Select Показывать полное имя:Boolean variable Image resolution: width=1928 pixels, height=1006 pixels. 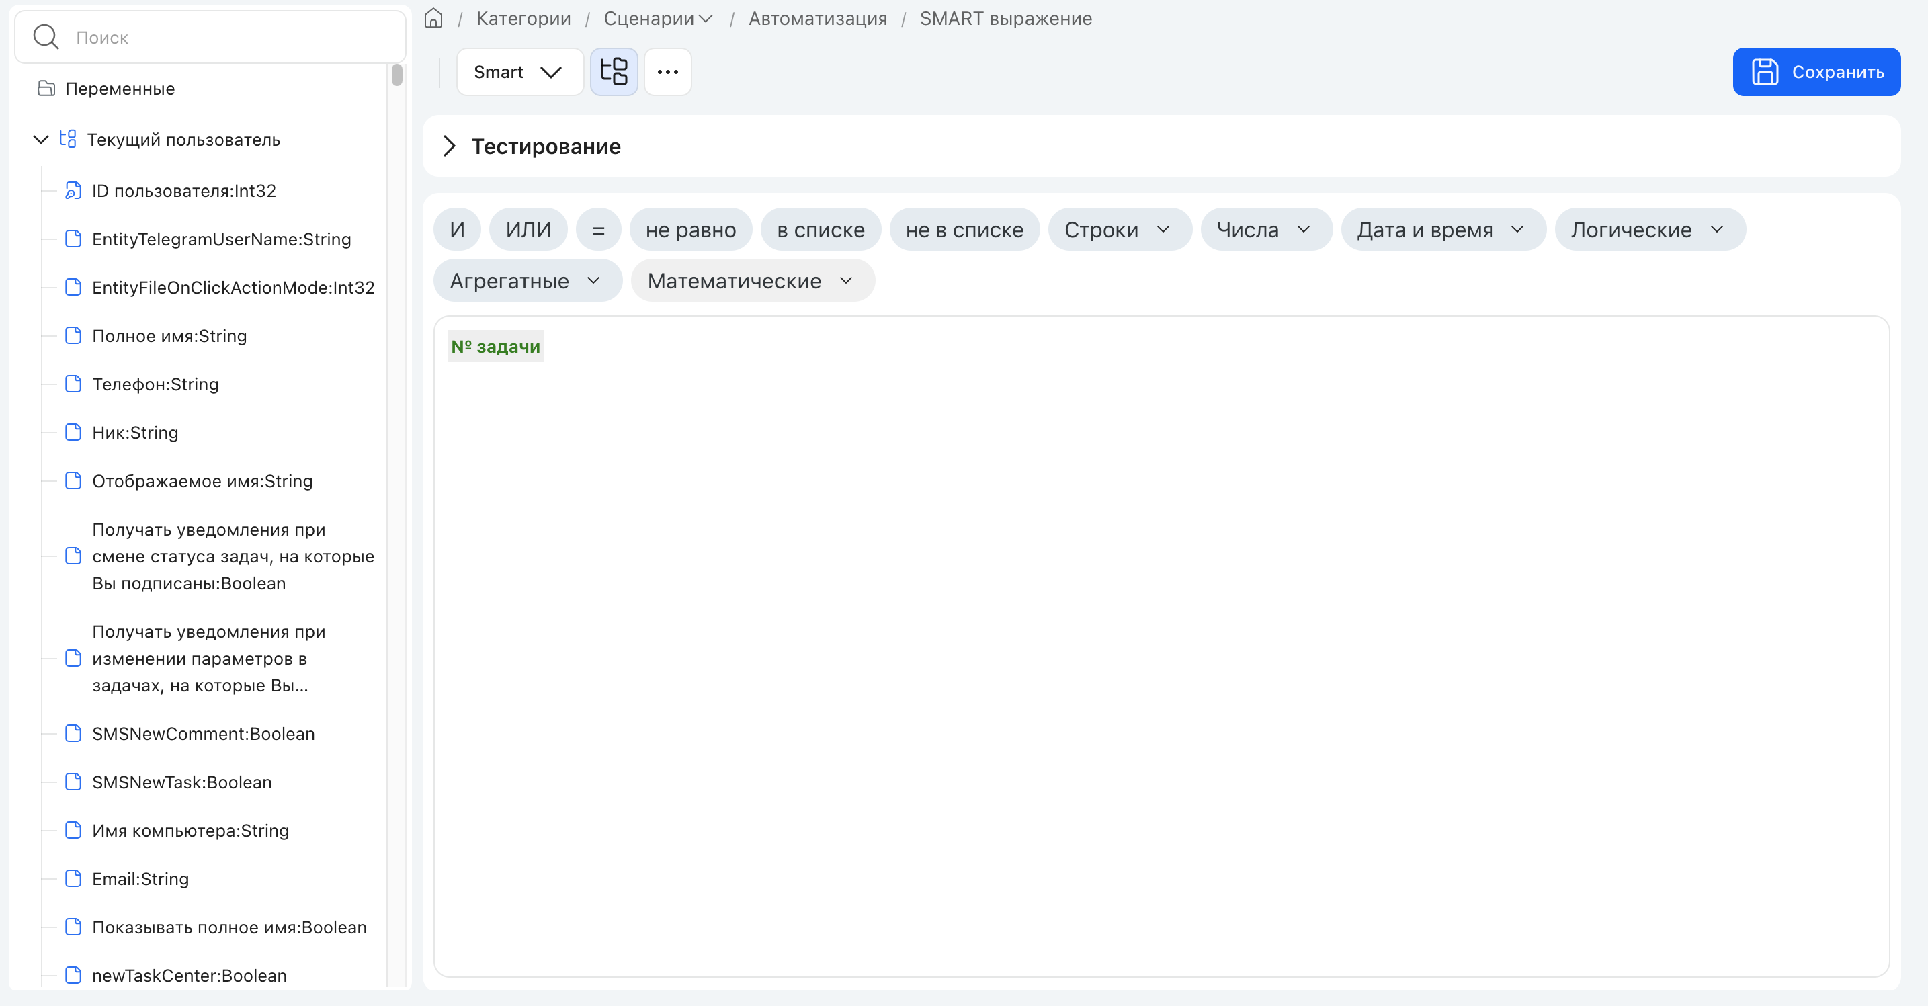tap(229, 927)
